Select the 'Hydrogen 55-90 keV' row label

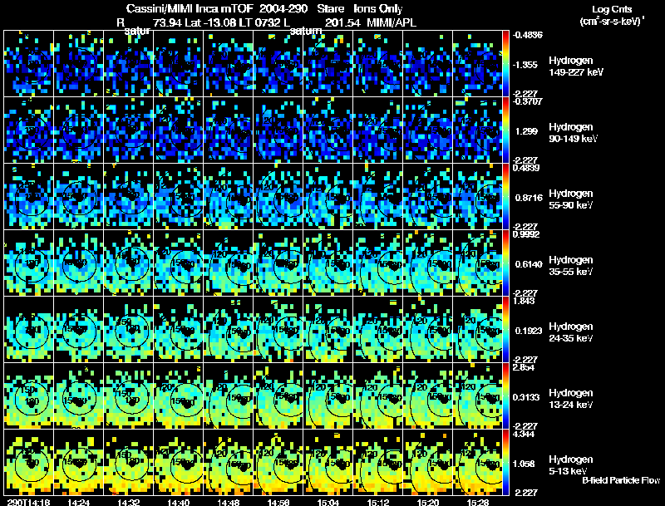pos(571,199)
